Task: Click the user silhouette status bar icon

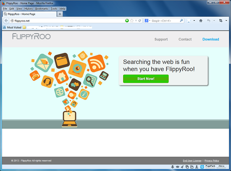Action: (x=197, y=167)
